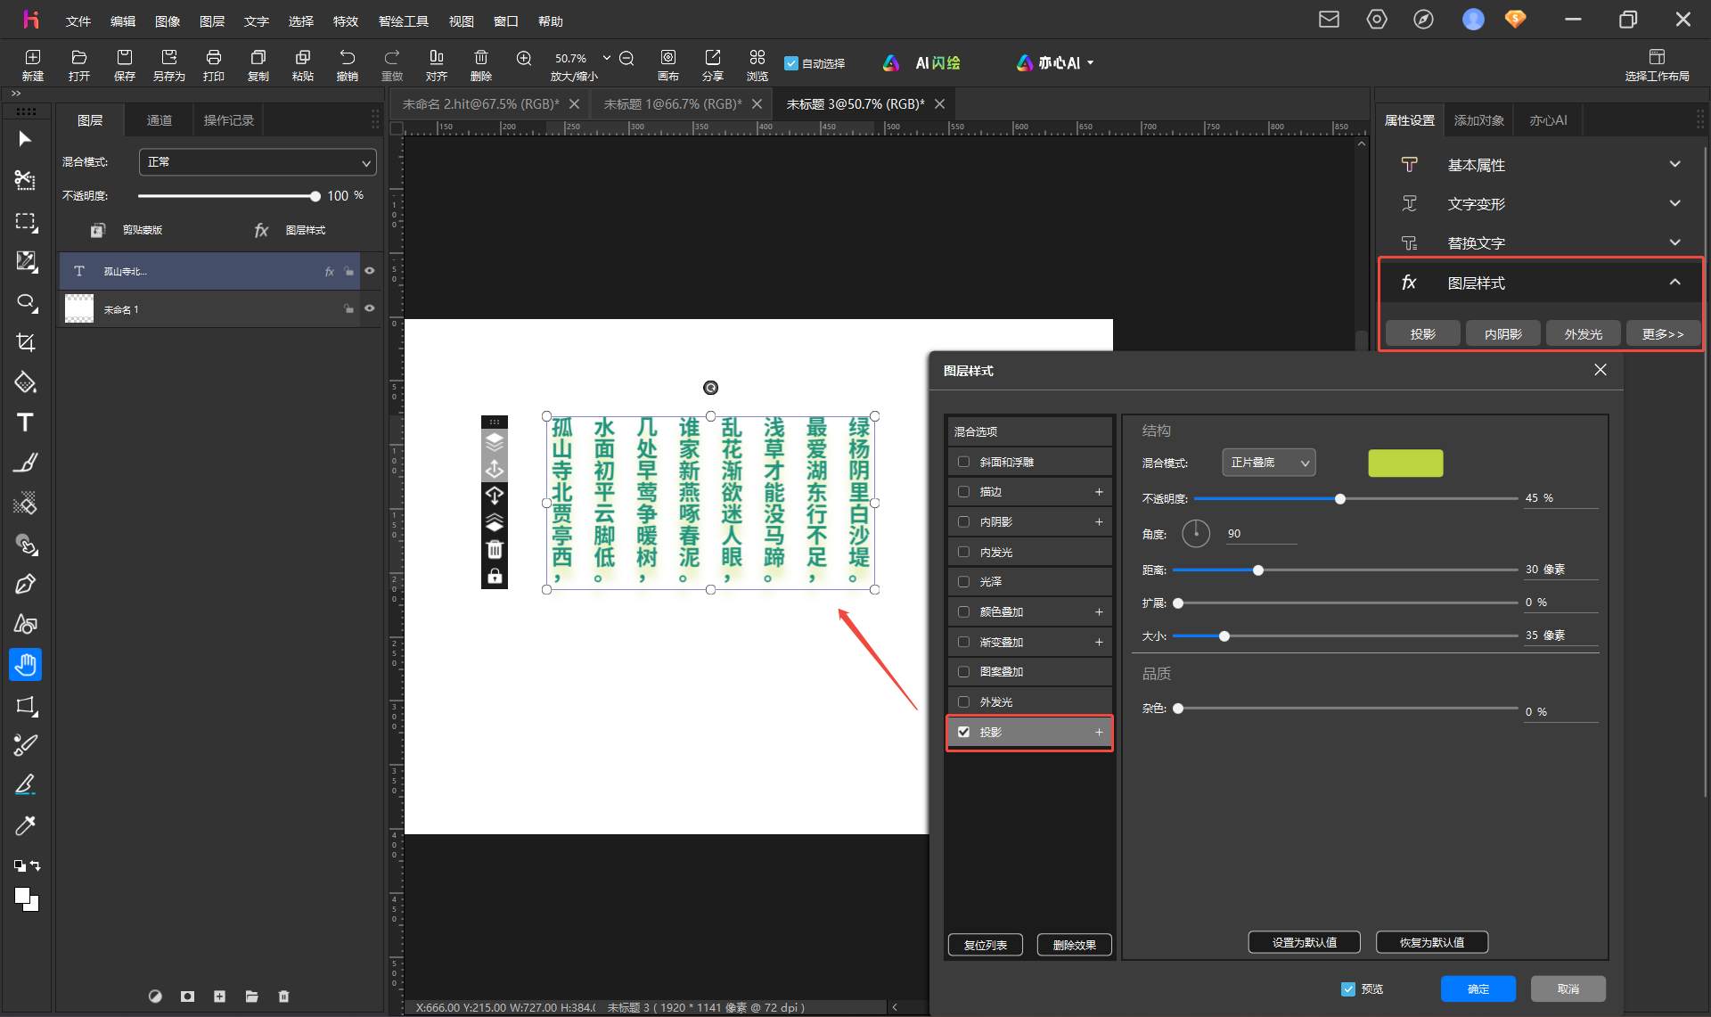Uncheck the 投影 drop shadow checkbox
Image resolution: width=1711 pixels, height=1017 pixels.
[x=963, y=732]
